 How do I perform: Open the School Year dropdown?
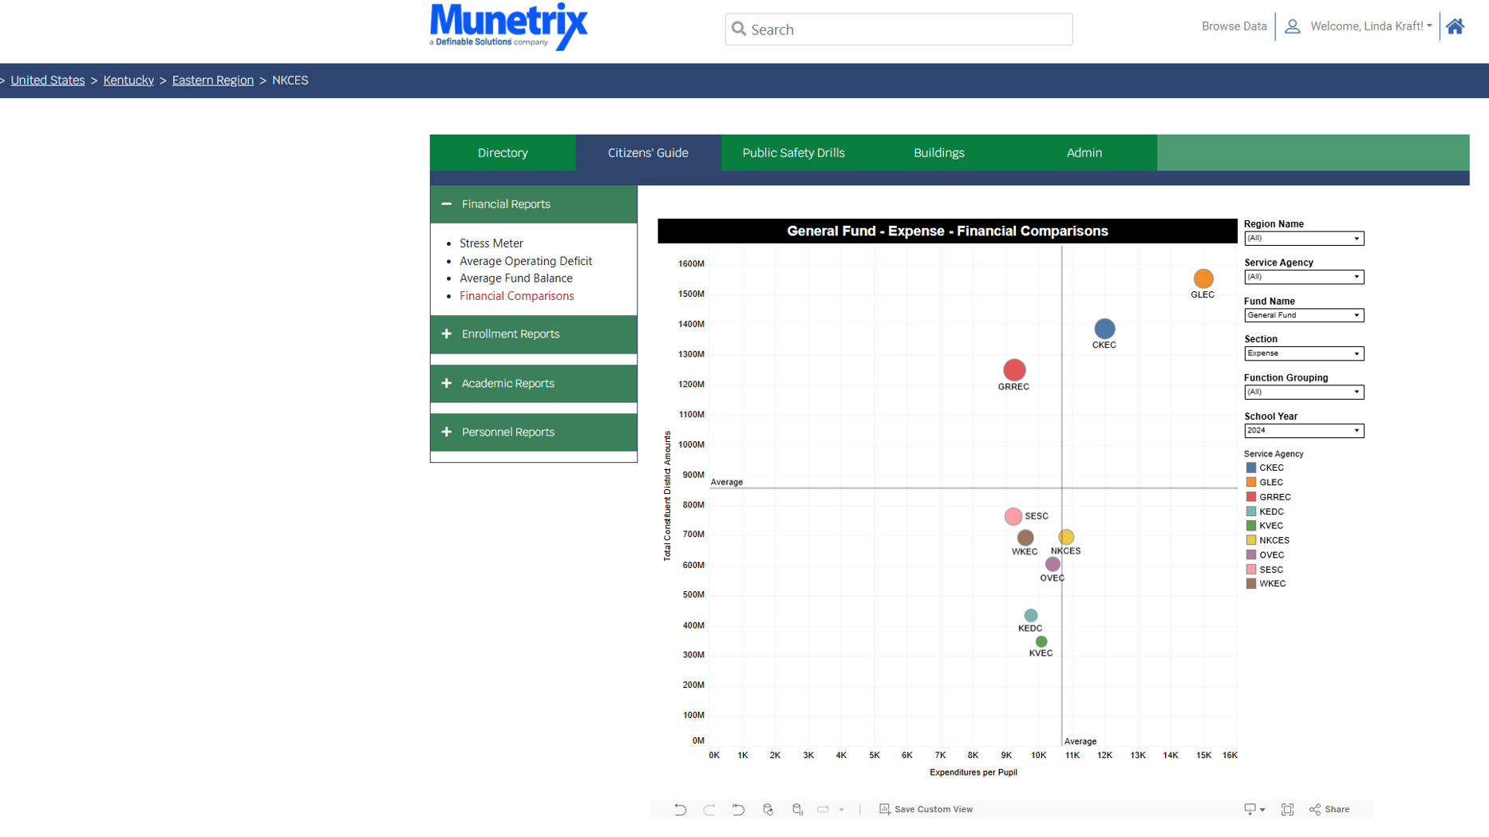(1304, 431)
